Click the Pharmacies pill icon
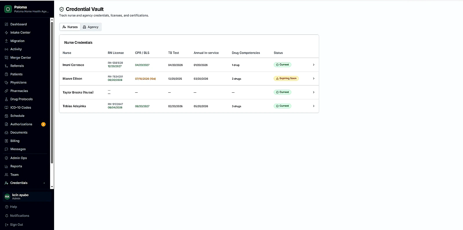463x230 pixels. 6,91
